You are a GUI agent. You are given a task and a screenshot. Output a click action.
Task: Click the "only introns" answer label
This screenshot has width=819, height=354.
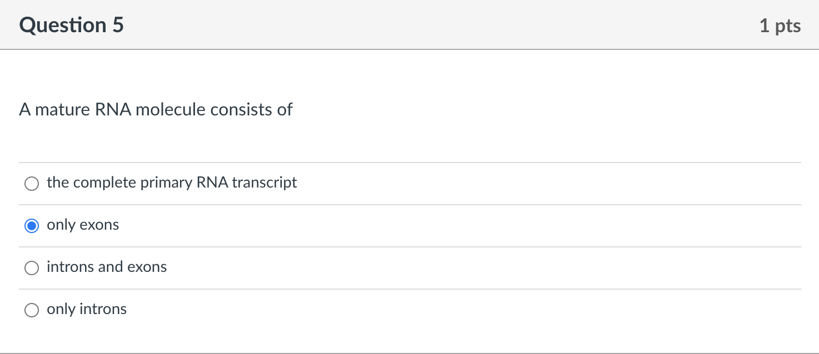click(x=87, y=309)
